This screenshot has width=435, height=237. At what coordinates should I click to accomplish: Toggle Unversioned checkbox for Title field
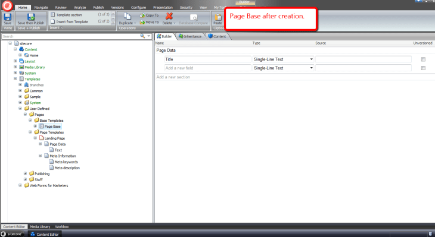point(423,59)
